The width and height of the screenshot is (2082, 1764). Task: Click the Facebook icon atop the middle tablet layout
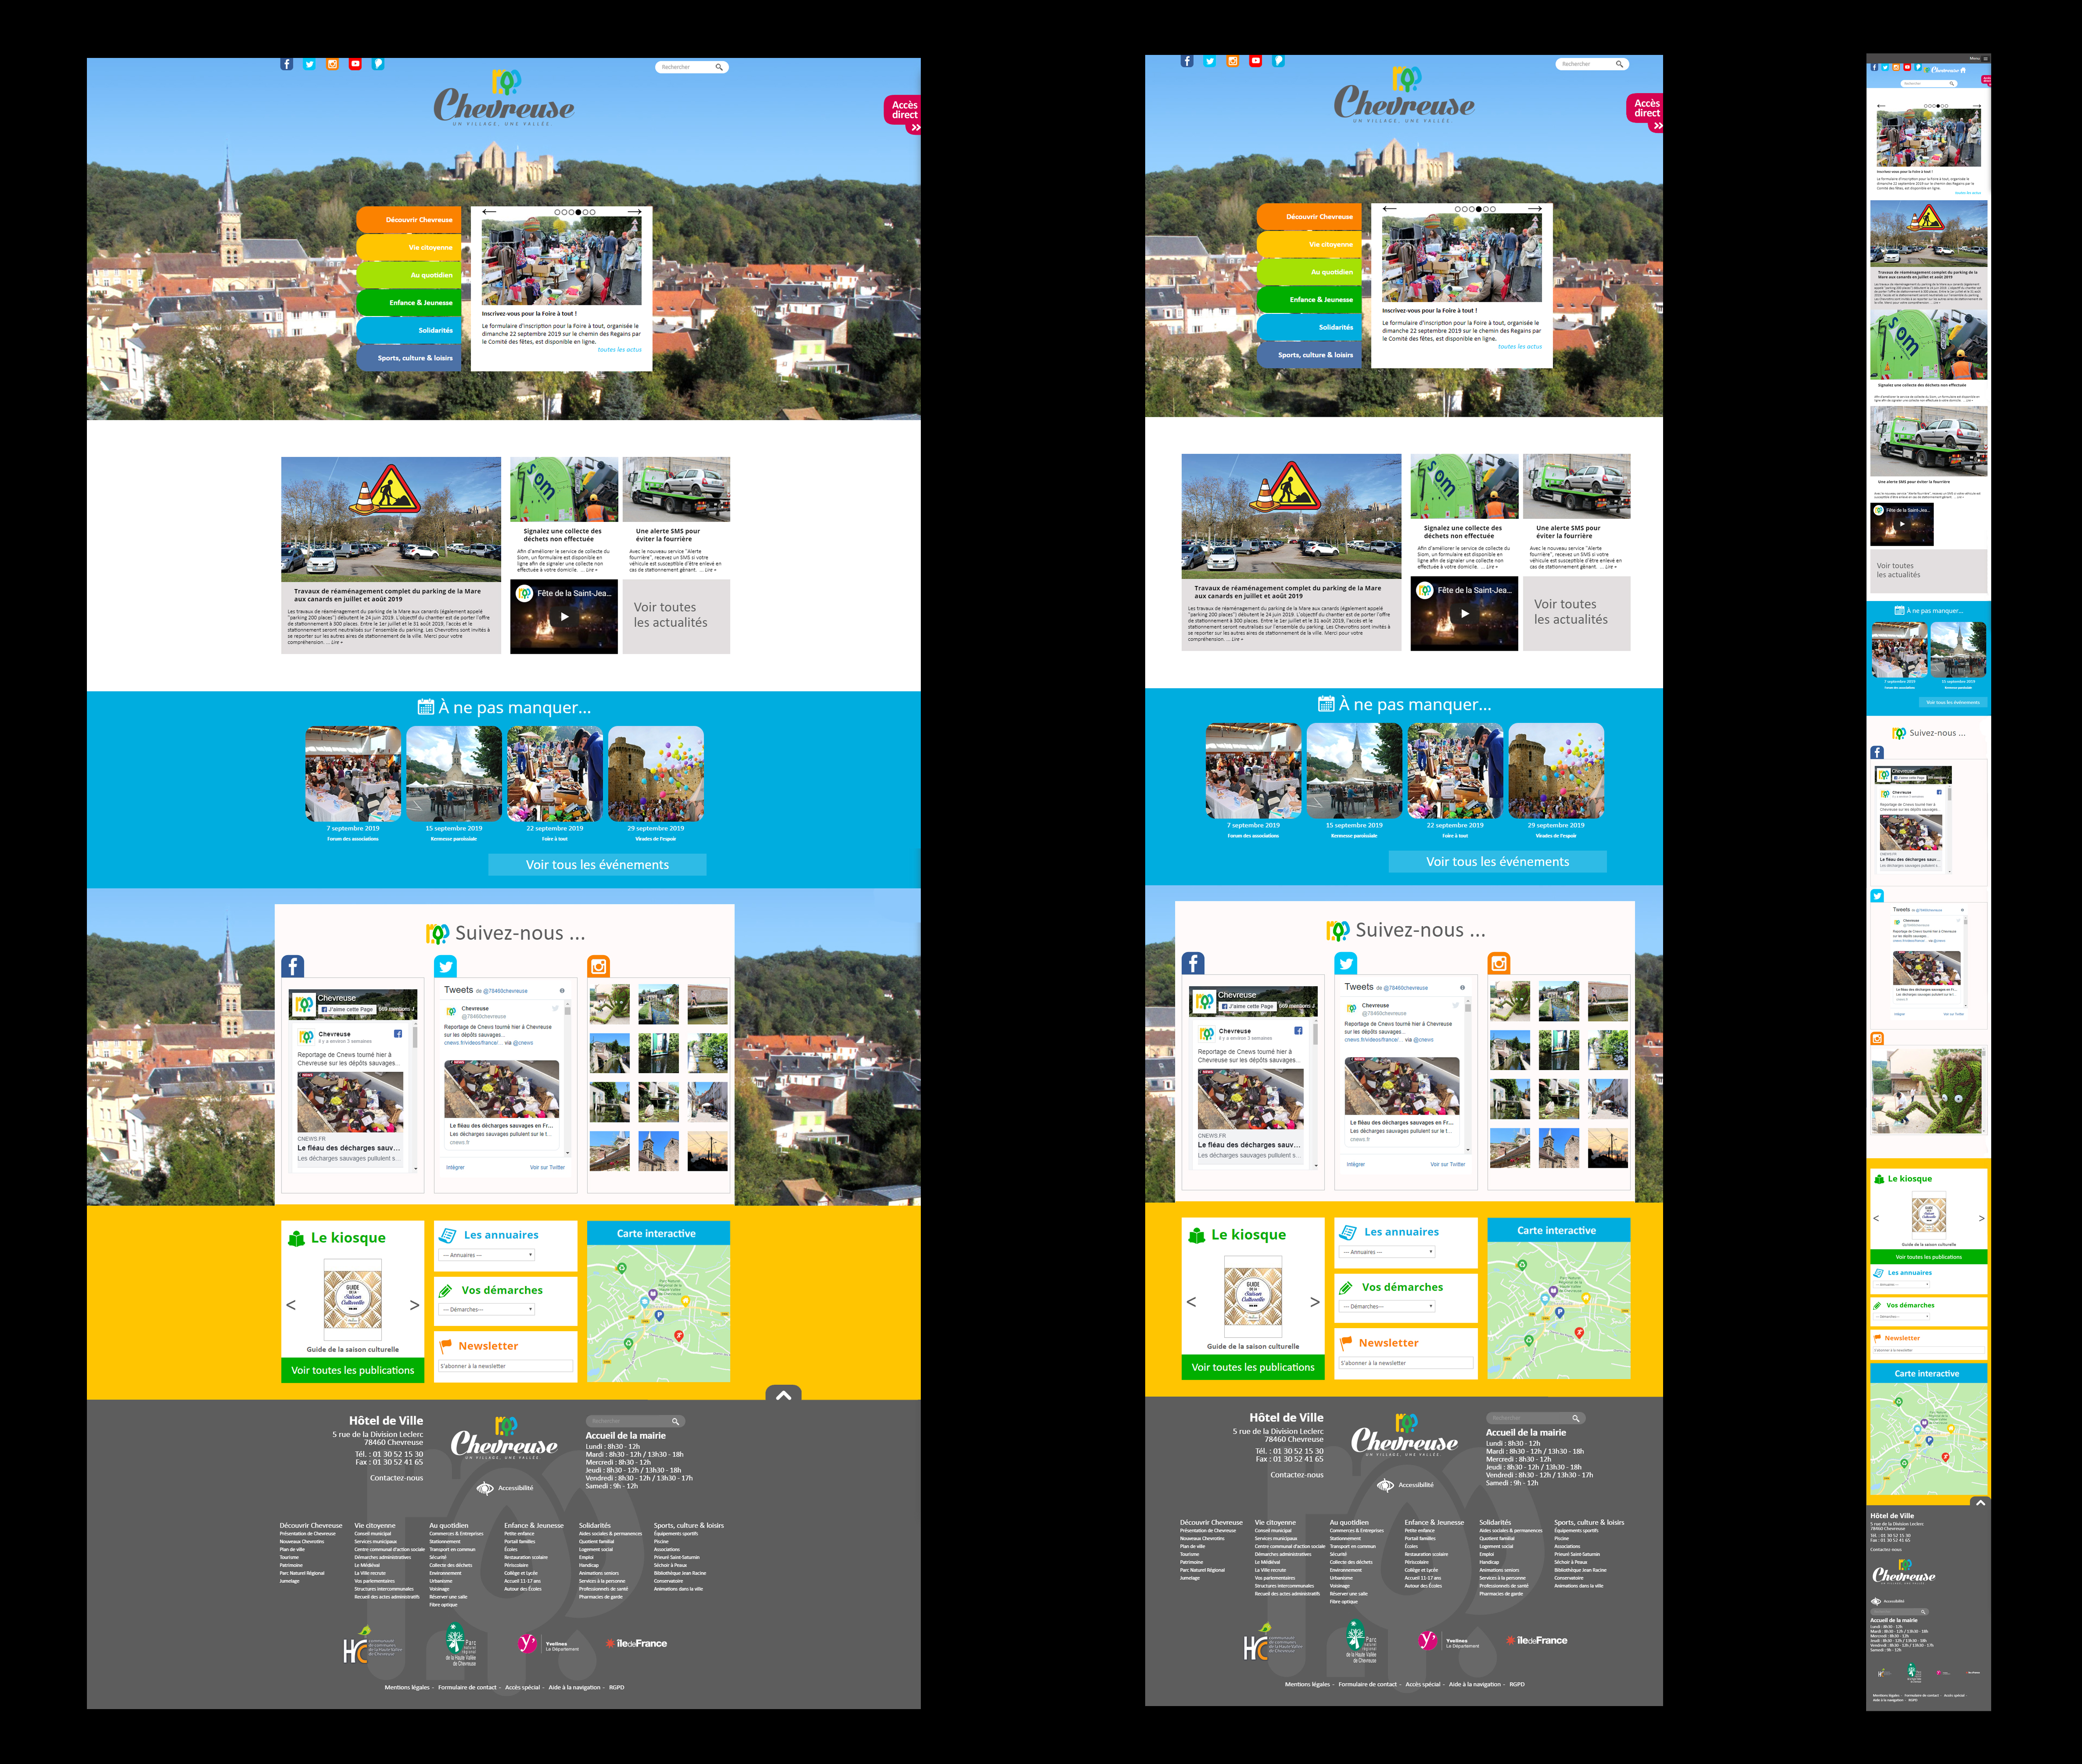coord(1187,61)
